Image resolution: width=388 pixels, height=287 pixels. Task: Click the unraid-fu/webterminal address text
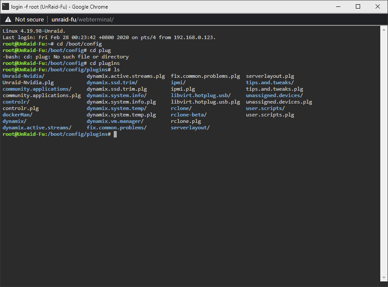(82, 20)
